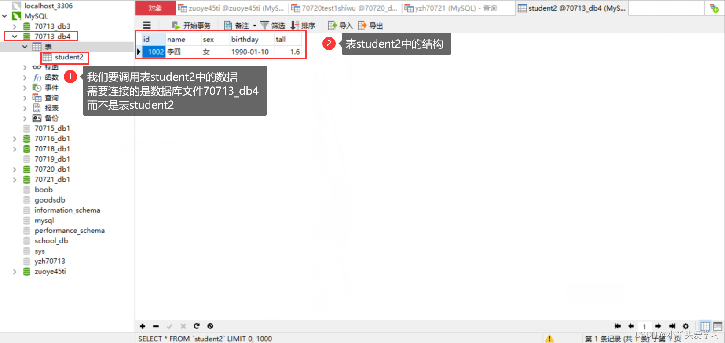Select the mysql database
This screenshot has height=343, width=725.
pyautogui.click(x=44, y=221)
